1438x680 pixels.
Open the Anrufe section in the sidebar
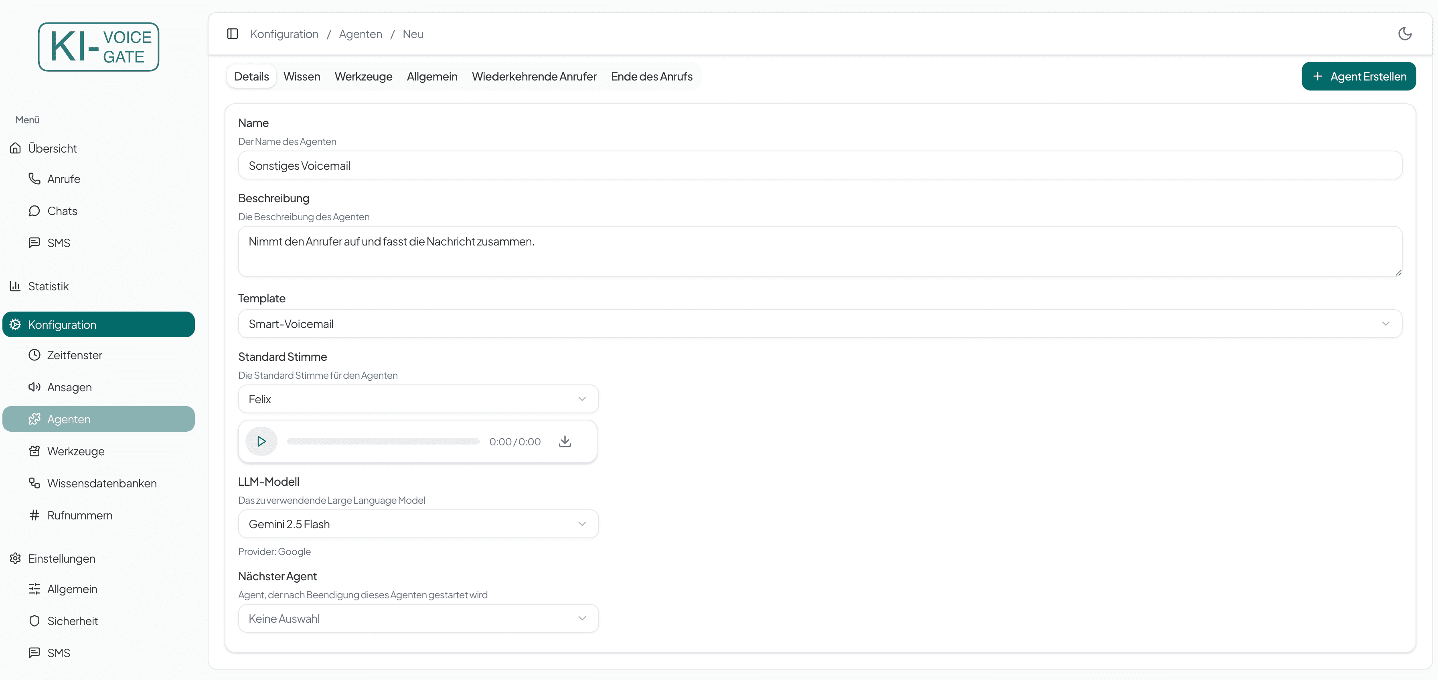[64, 178]
